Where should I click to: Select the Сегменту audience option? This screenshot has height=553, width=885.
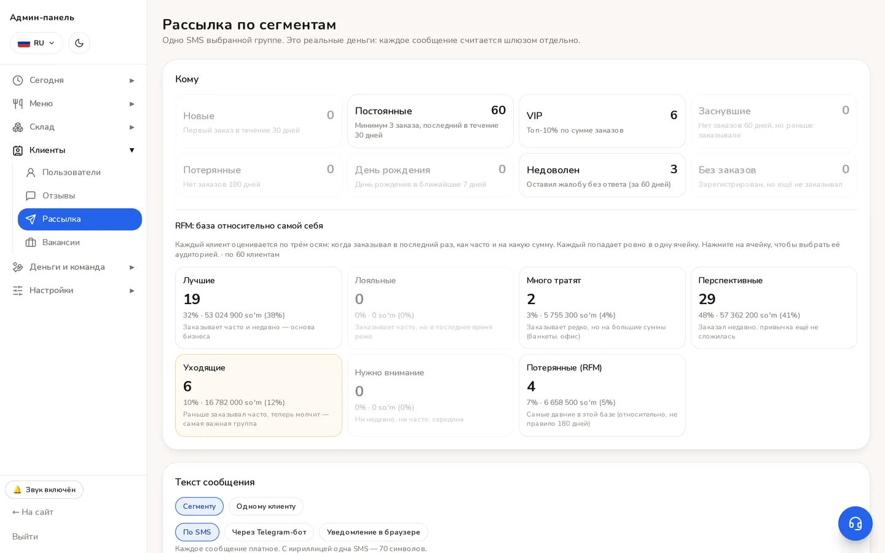(199, 506)
